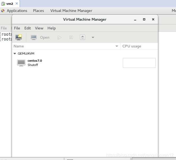Select the centos7.0 virtual machine
Screen dimensions: 176x160
click(85, 63)
